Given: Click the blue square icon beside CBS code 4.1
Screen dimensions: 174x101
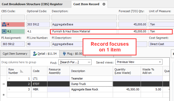Looking at the screenshot, I should tap(4, 31).
